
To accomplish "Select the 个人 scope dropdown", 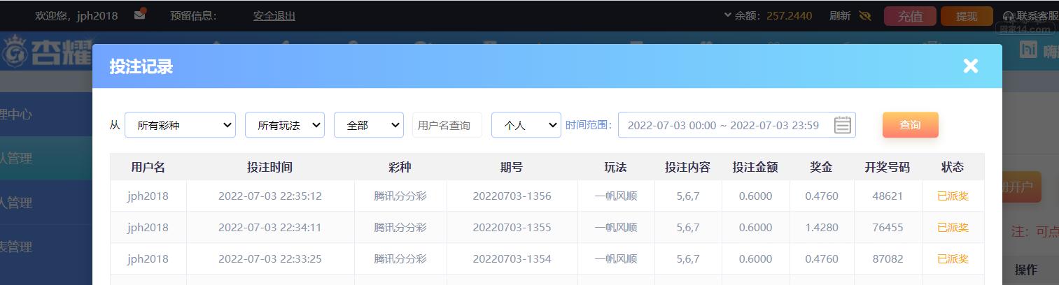I will [526, 125].
